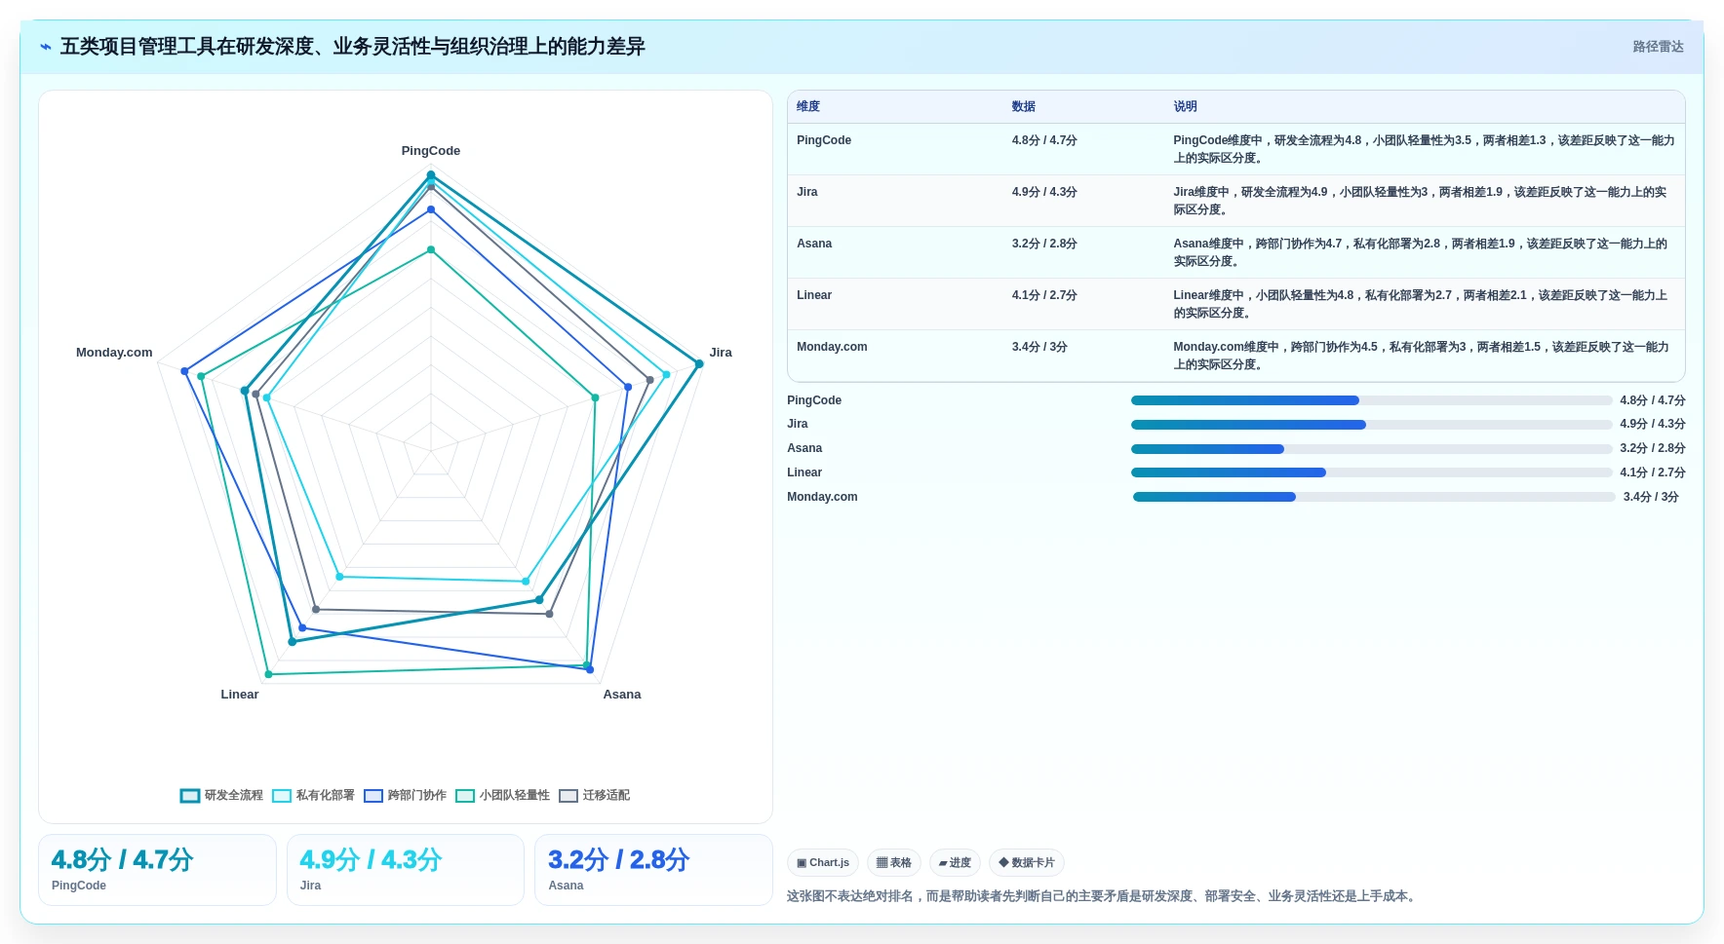Click the Jira progress bar

(1371, 425)
